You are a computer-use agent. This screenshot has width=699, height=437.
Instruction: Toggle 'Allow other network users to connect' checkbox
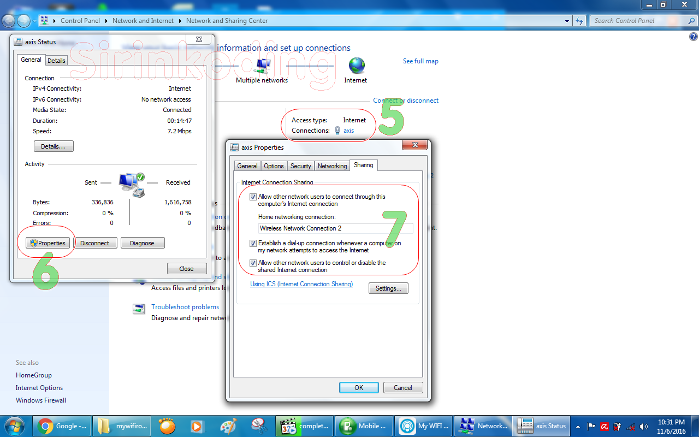pos(253,197)
